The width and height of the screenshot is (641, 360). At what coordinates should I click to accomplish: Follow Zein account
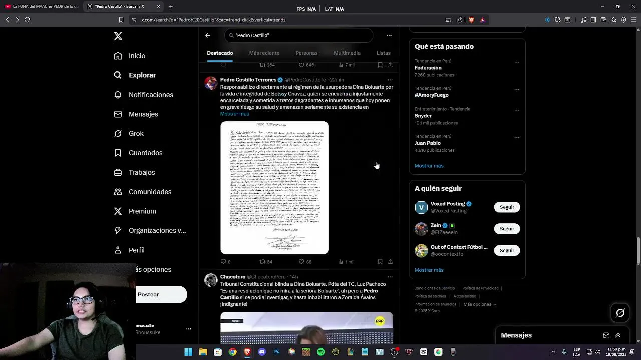(x=507, y=229)
